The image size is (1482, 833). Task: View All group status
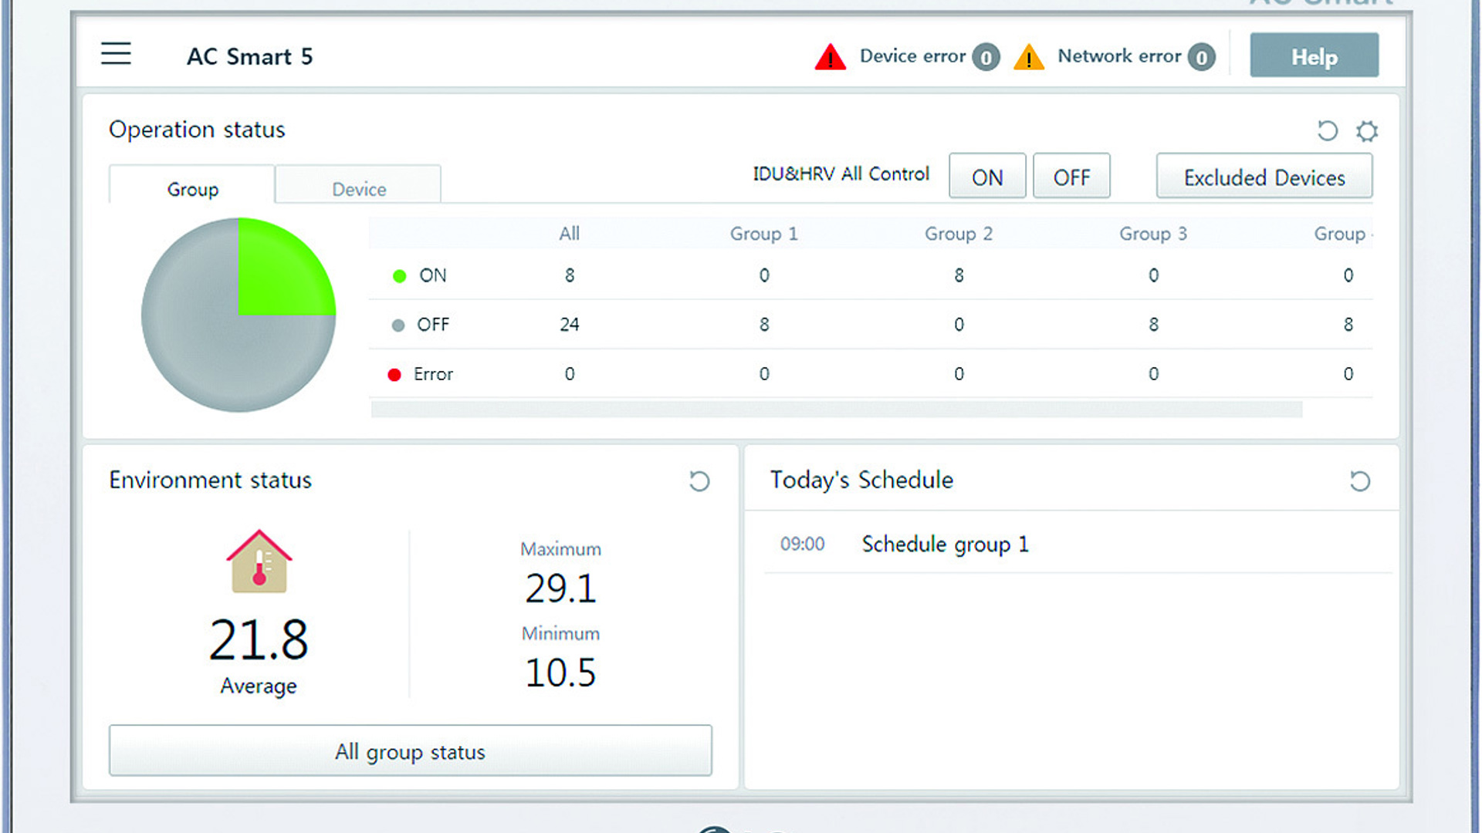410,750
